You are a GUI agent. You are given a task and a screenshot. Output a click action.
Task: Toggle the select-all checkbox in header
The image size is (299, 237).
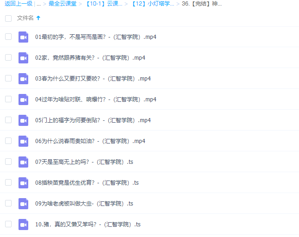[x=8, y=19]
